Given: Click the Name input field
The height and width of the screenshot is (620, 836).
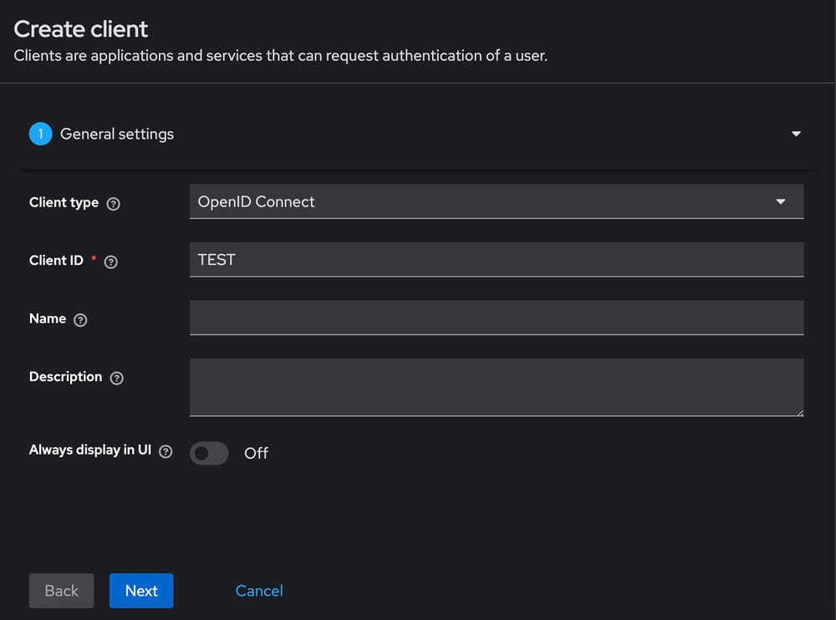Looking at the screenshot, I should 497,318.
